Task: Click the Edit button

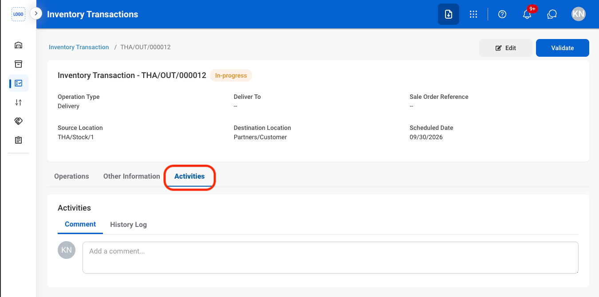Action: click(506, 48)
